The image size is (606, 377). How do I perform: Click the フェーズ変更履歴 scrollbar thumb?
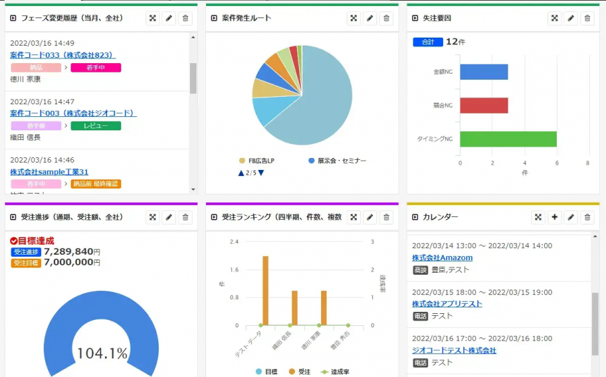click(x=193, y=79)
